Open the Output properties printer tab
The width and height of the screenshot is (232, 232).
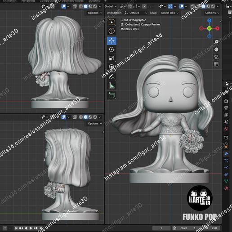[226, 108]
